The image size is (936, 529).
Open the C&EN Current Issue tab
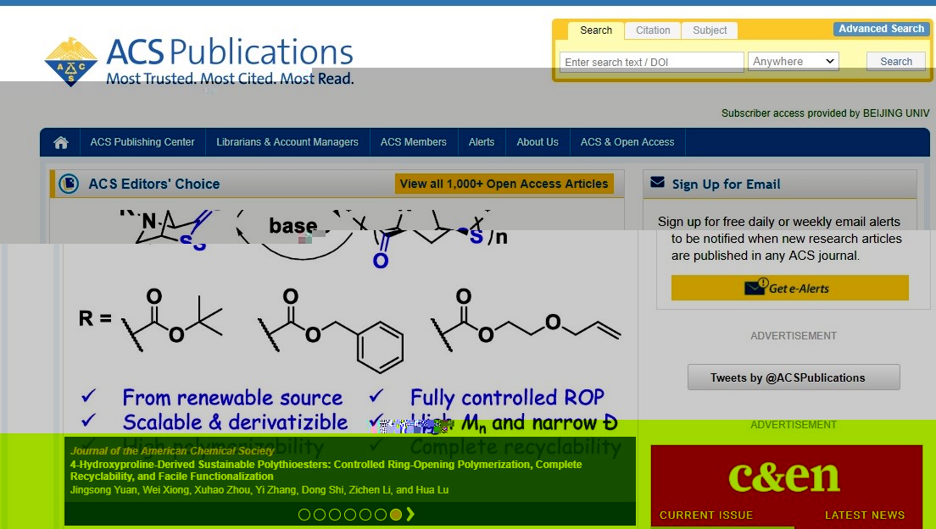(x=705, y=515)
